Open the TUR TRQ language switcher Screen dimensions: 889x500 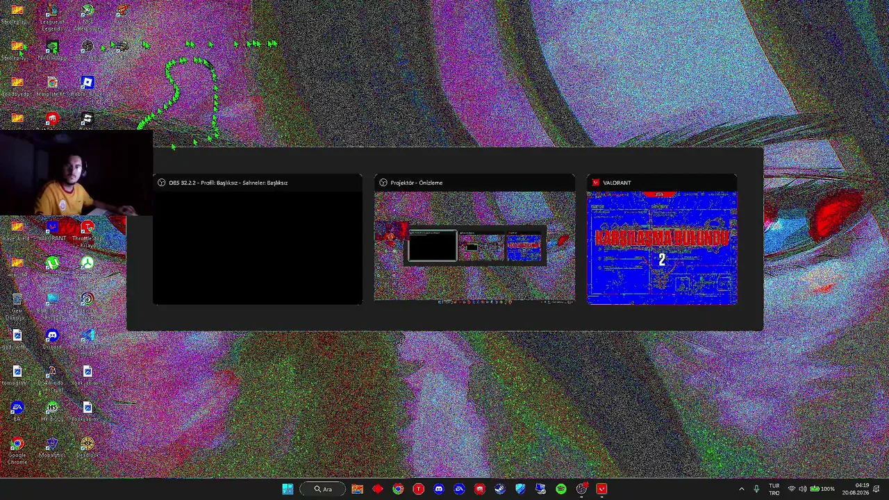(x=774, y=489)
